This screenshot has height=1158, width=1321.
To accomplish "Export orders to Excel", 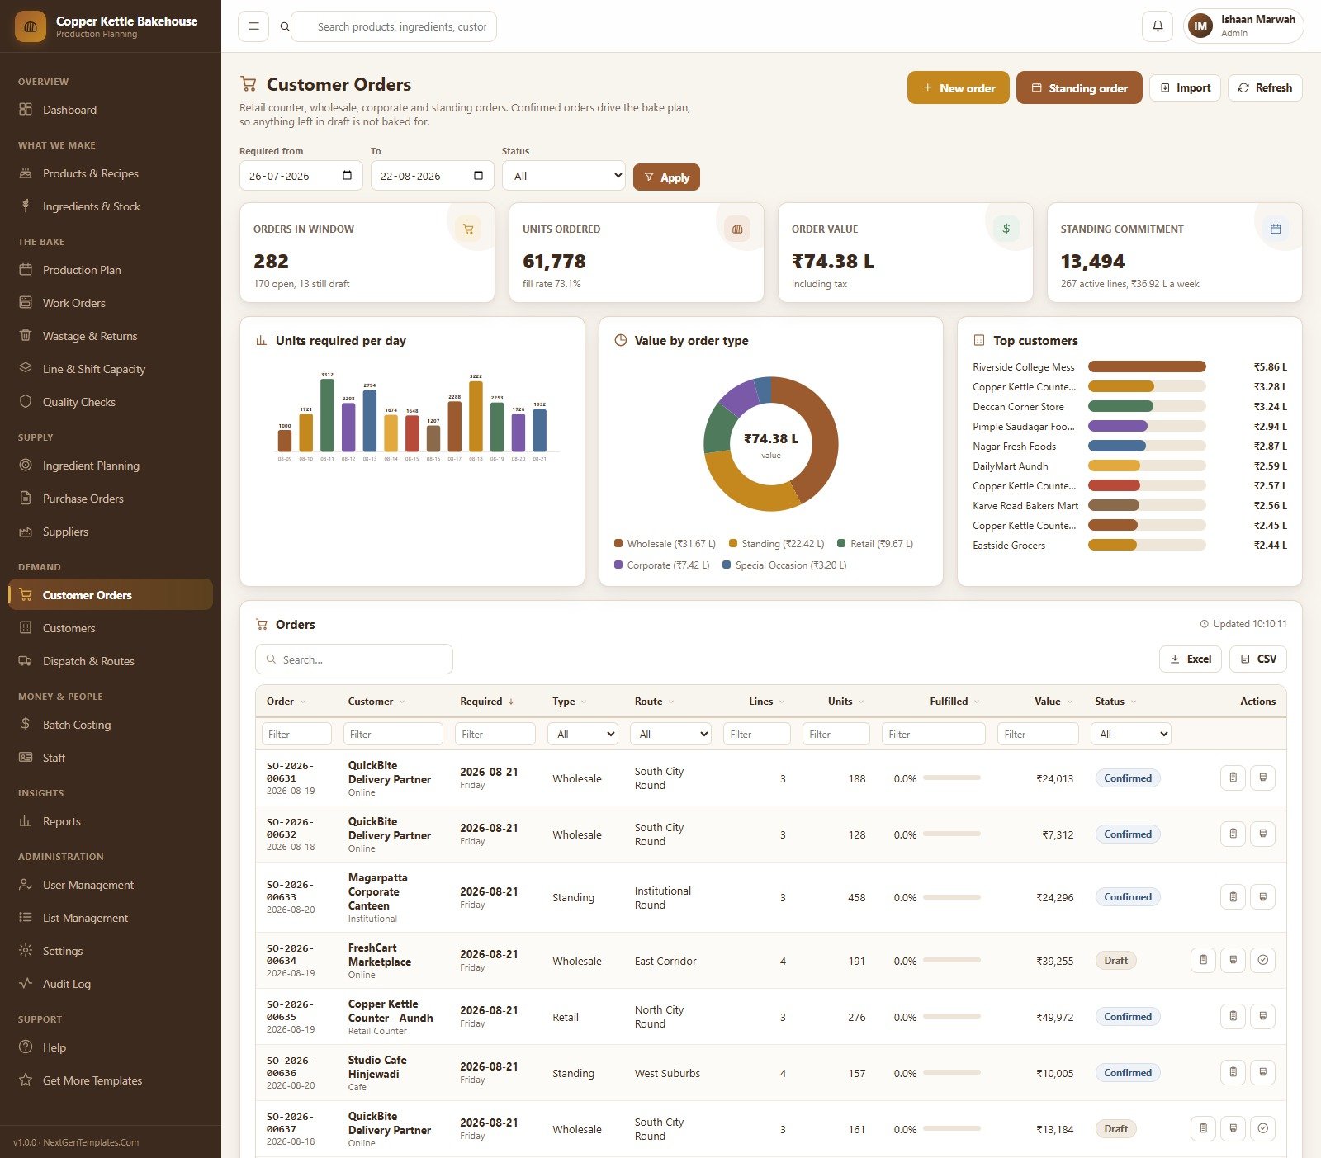I will [x=1190, y=659].
